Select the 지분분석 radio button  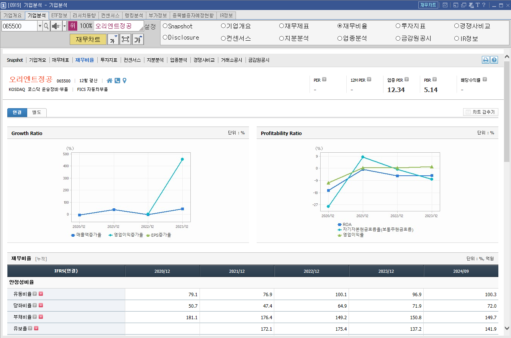pos(282,38)
